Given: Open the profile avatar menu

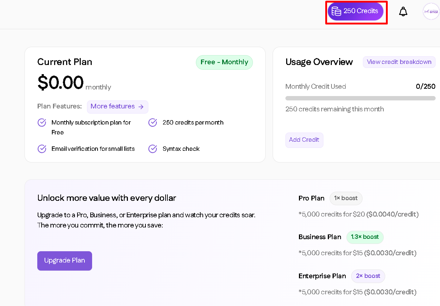Looking at the screenshot, I should tap(431, 11).
